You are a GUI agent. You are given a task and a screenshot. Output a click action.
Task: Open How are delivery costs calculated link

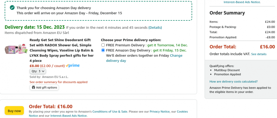233,82
